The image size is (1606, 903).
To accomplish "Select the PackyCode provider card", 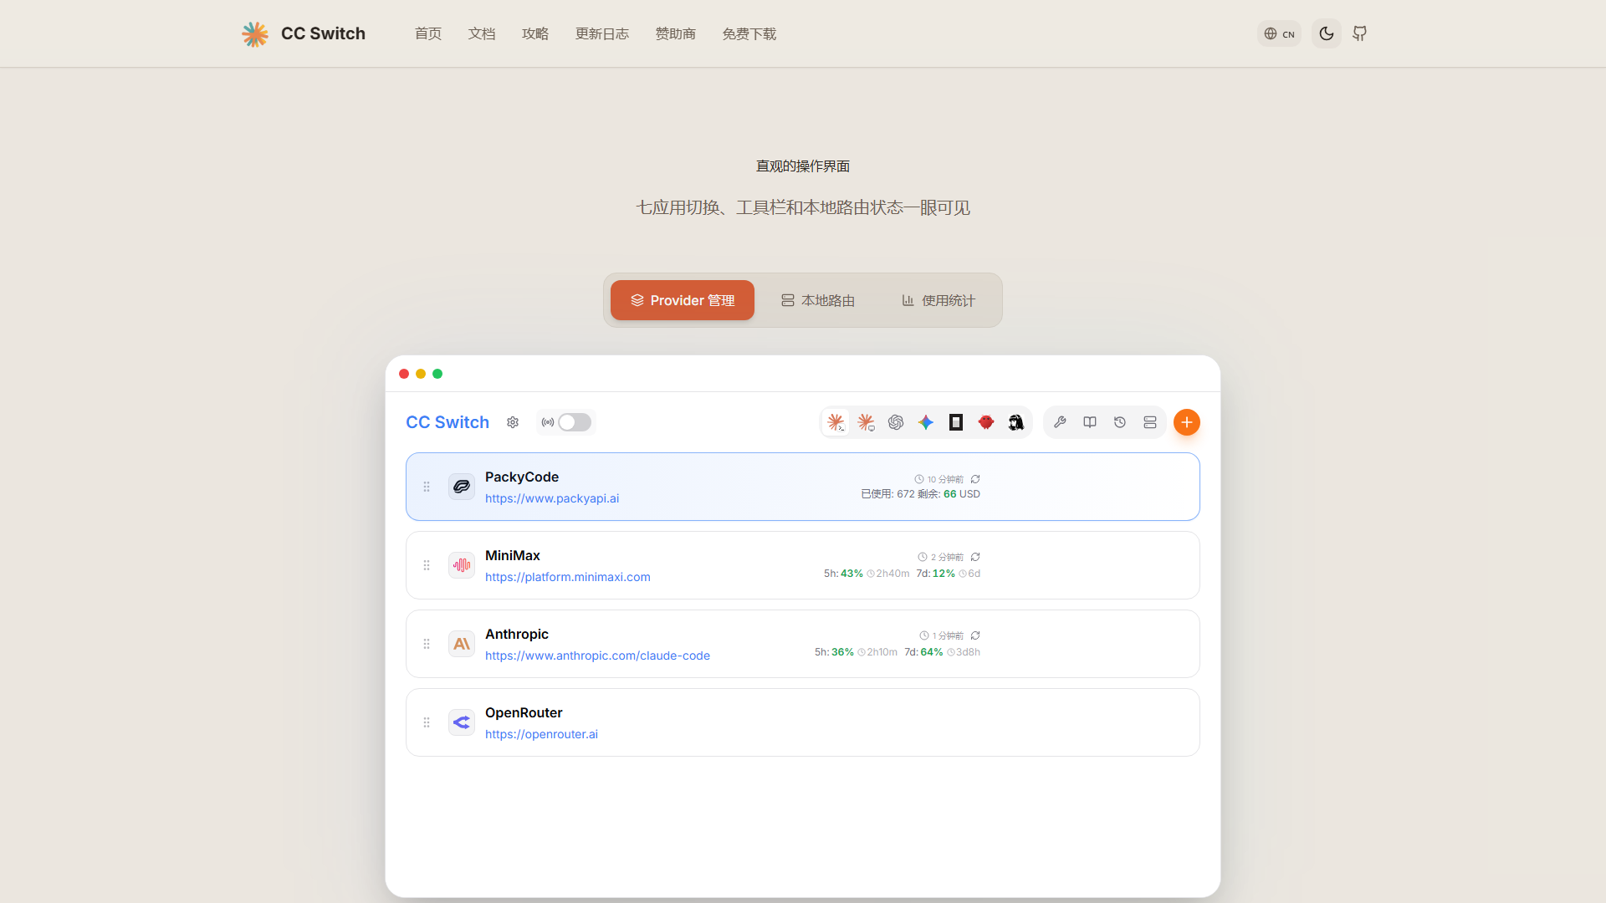I will point(803,487).
